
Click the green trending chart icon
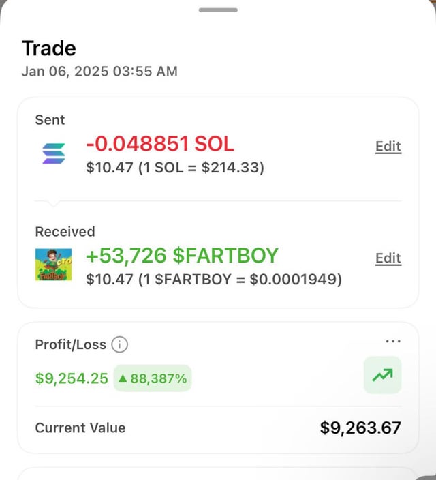(x=382, y=375)
